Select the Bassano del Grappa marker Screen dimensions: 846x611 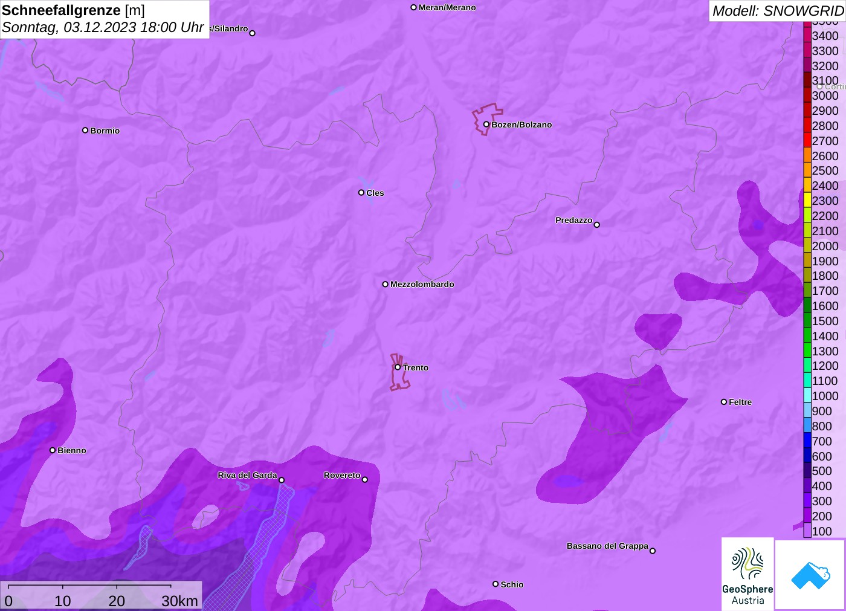click(653, 551)
